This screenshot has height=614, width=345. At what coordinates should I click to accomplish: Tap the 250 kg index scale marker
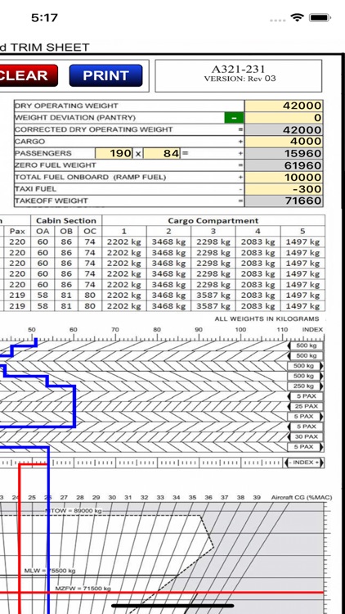coord(306,386)
